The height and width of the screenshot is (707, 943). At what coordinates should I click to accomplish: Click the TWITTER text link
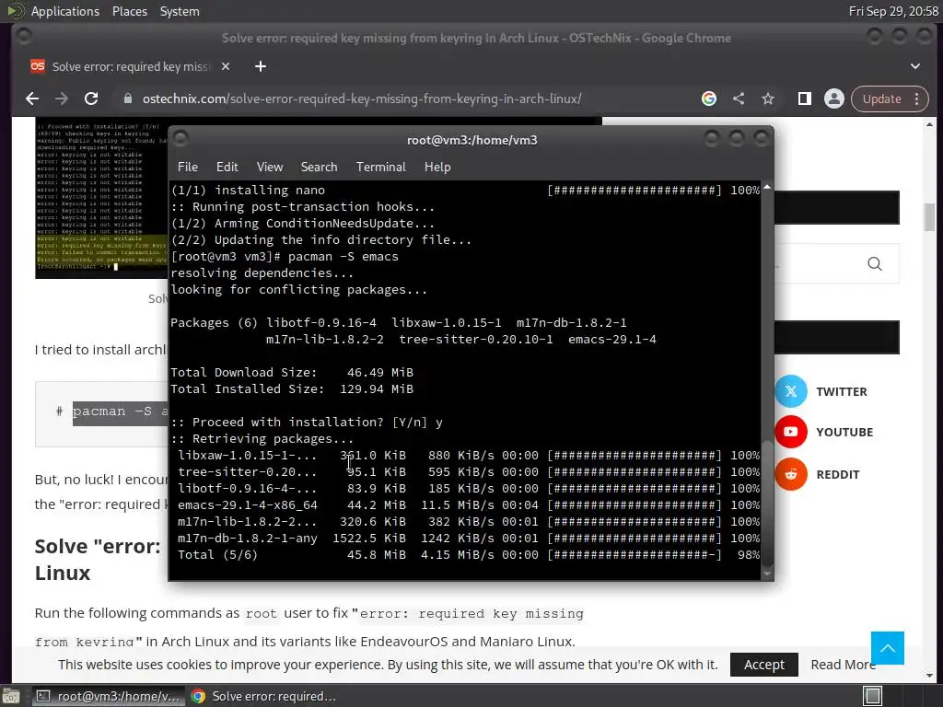[842, 392]
